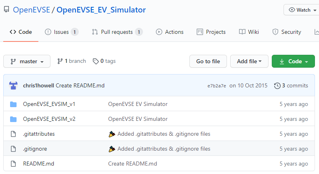The image size is (319, 174).
Task: Click '5 years ago' in OpenEVSE_EVSIM_v2 row
Action: point(294,119)
